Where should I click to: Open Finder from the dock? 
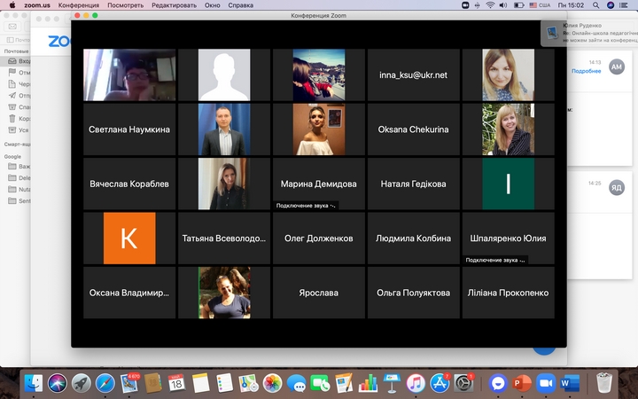35,383
